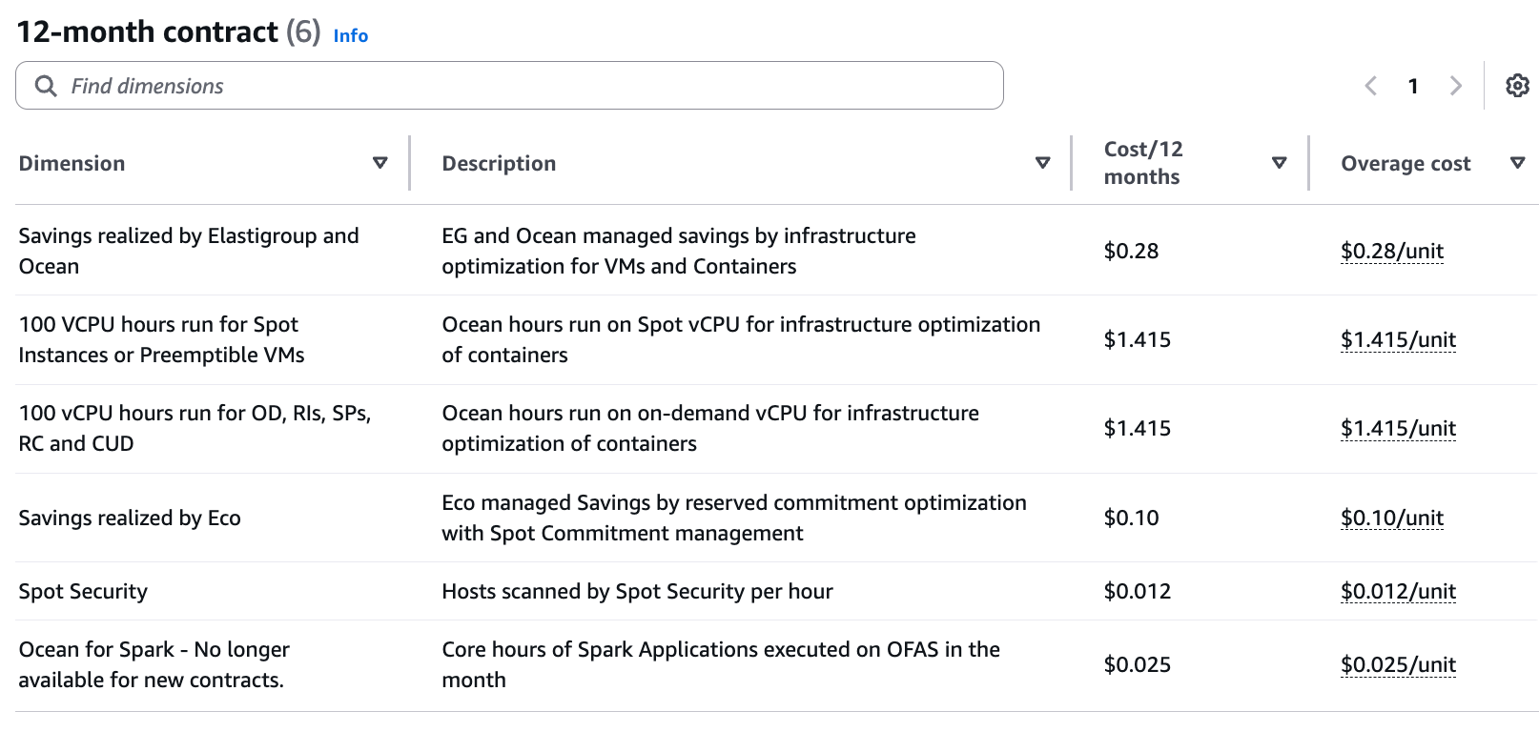Sort by Overage cost column arrow

(1517, 163)
